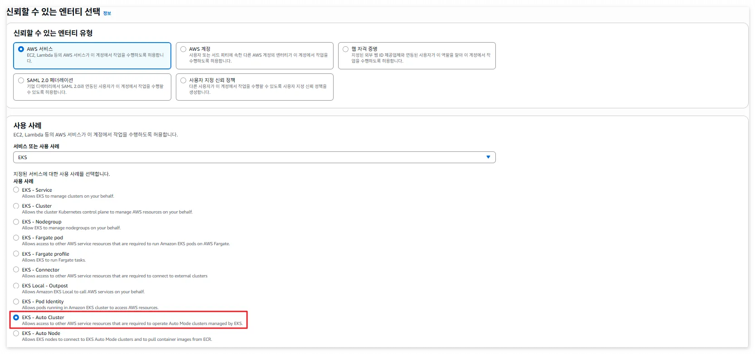Select the EKS - Service use case
The height and width of the screenshot is (354, 756).
pos(16,190)
